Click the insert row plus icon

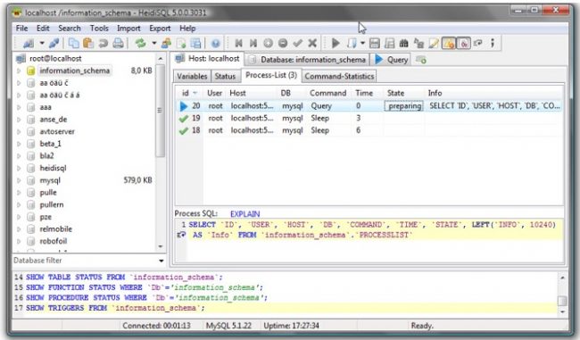pos(269,44)
